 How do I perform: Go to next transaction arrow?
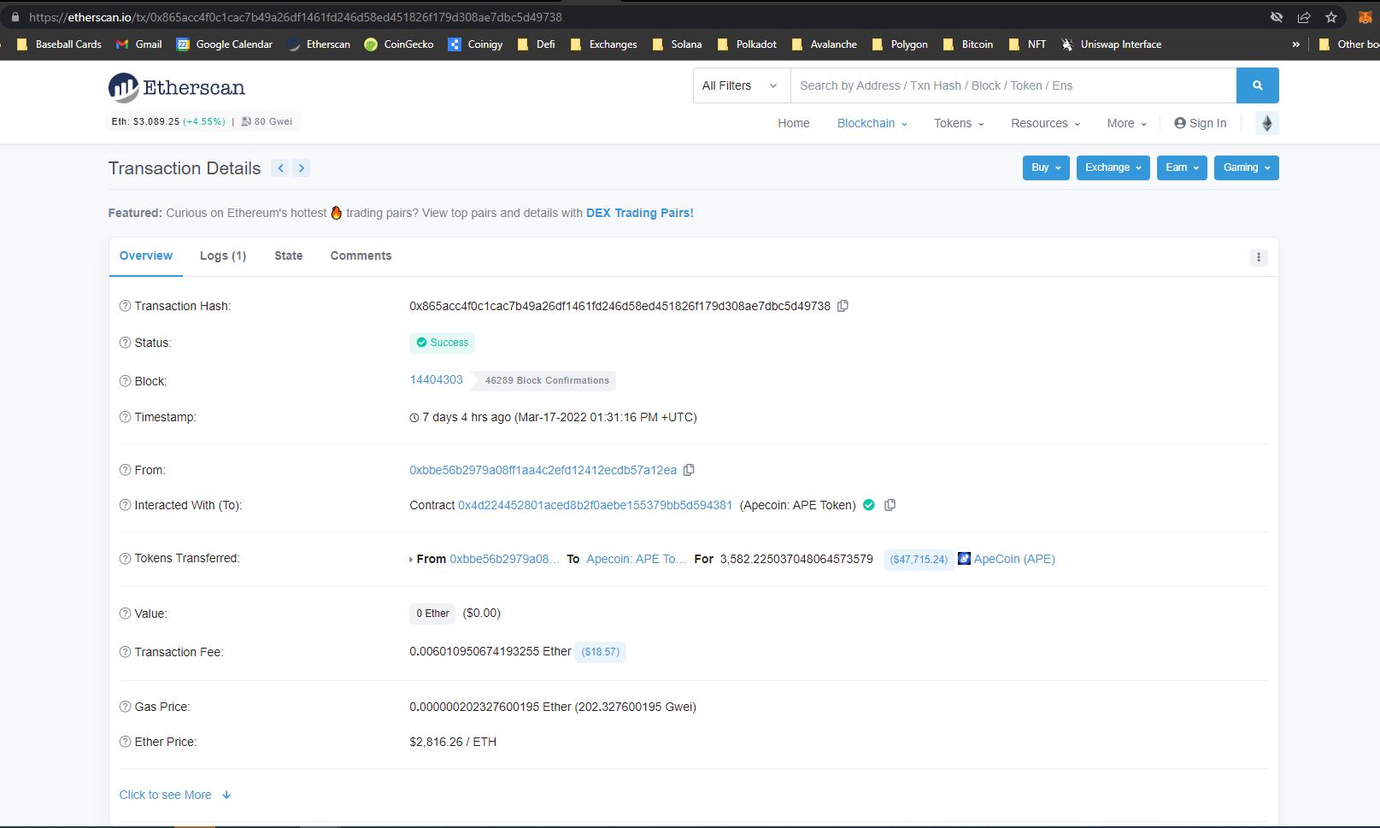(301, 168)
